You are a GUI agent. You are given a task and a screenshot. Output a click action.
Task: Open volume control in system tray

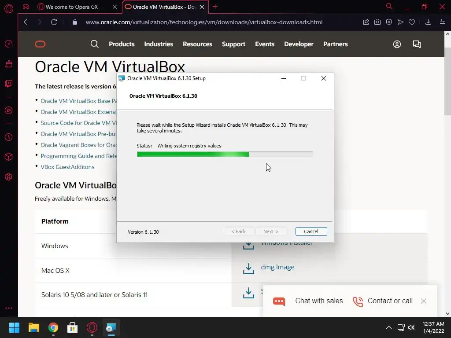(x=411, y=327)
